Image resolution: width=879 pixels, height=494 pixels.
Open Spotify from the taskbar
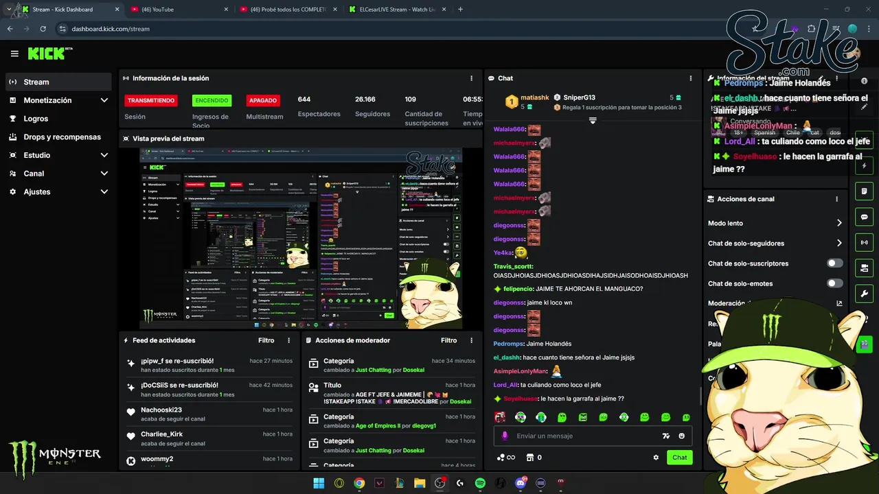(480, 483)
